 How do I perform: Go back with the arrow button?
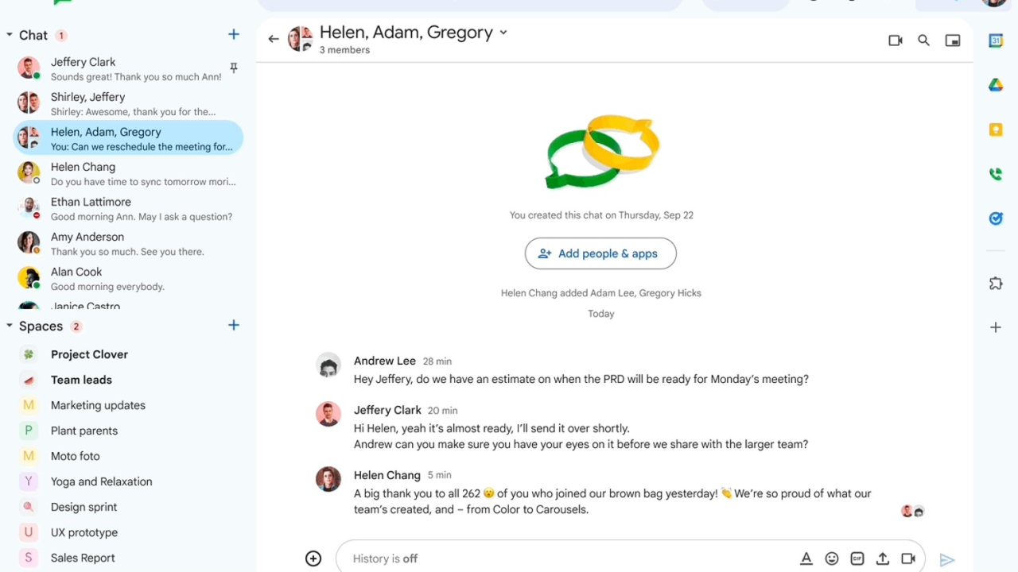pos(274,39)
